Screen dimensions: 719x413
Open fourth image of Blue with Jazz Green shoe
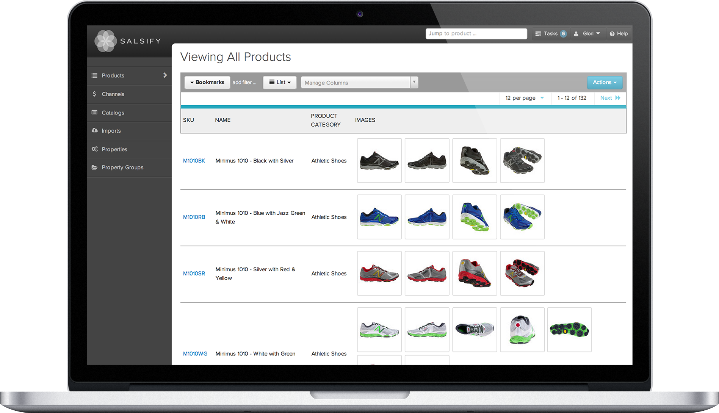click(x=523, y=217)
